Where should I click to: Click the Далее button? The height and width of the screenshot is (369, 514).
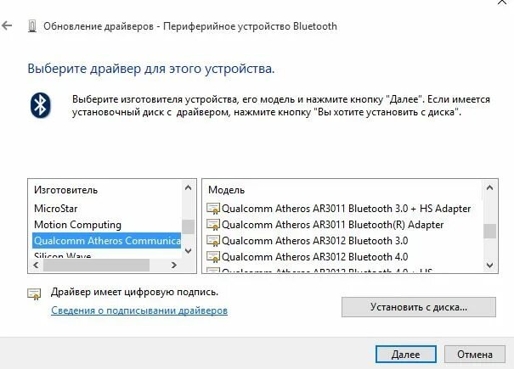tap(406, 355)
